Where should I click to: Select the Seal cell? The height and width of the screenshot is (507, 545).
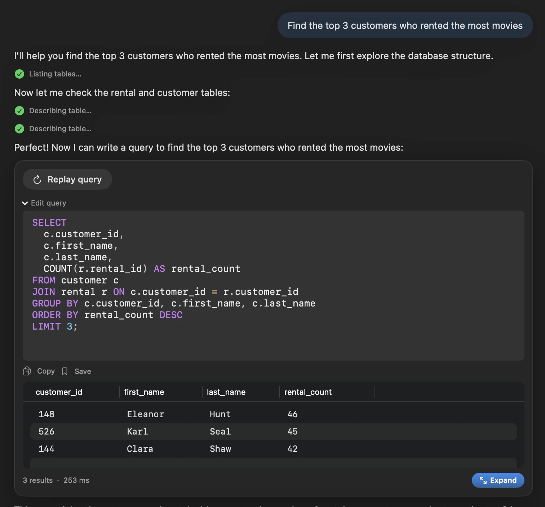coord(220,431)
